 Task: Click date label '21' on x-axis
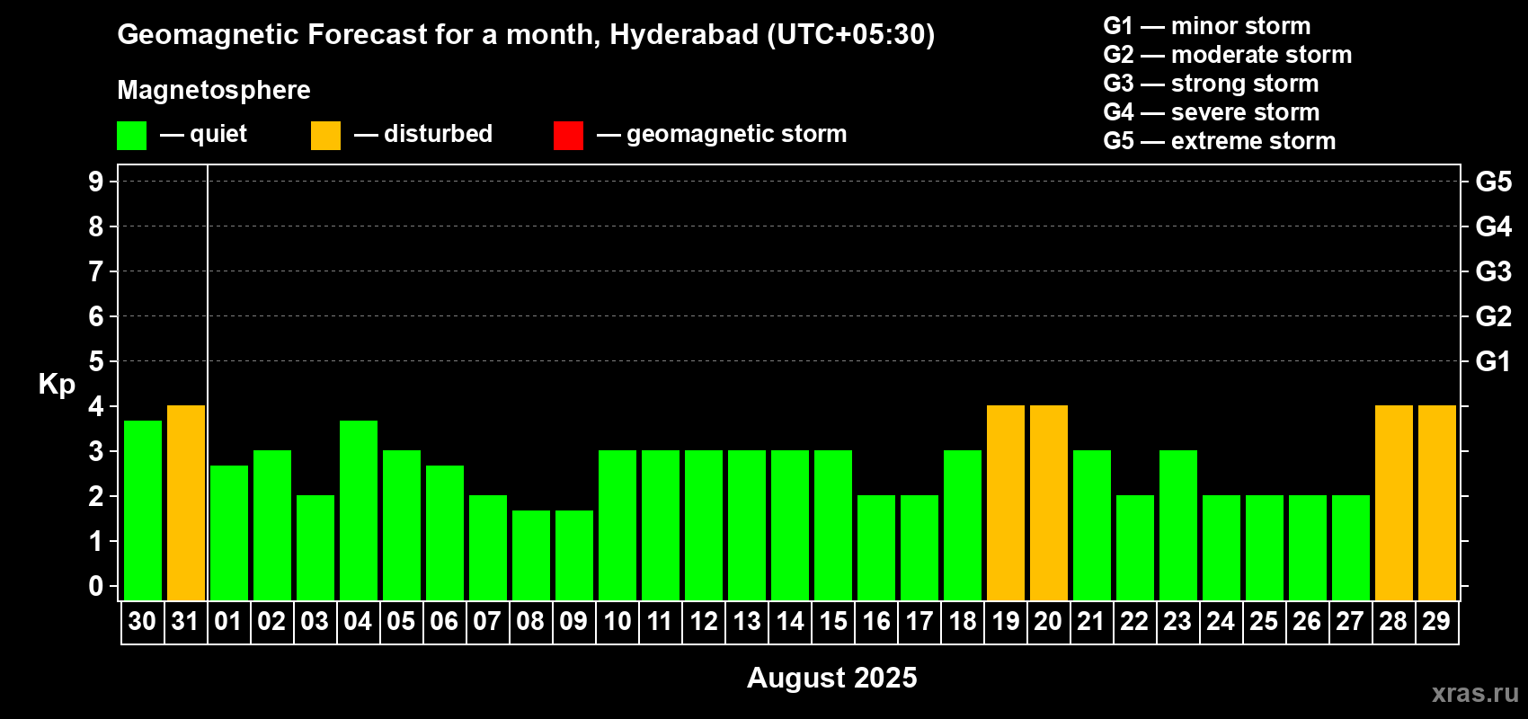click(x=1091, y=622)
